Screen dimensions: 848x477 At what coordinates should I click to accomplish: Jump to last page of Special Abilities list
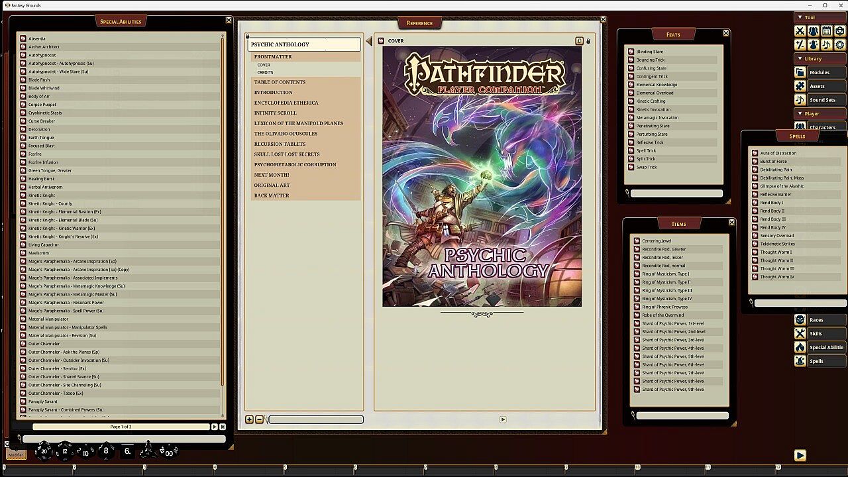223,427
